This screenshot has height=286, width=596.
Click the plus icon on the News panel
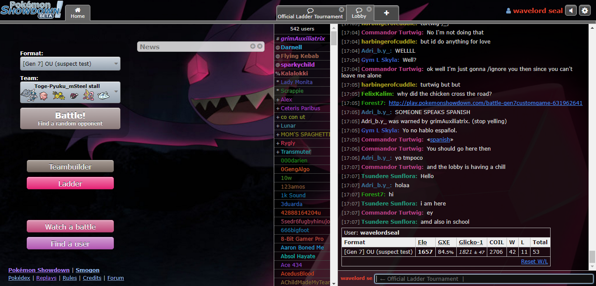click(253, 46)
